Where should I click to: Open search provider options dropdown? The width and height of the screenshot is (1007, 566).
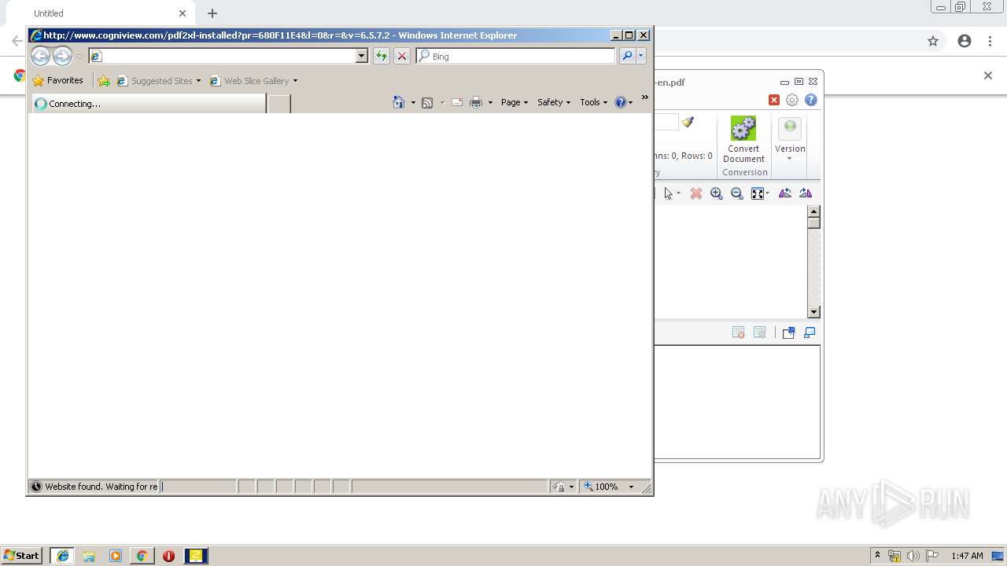641,56
